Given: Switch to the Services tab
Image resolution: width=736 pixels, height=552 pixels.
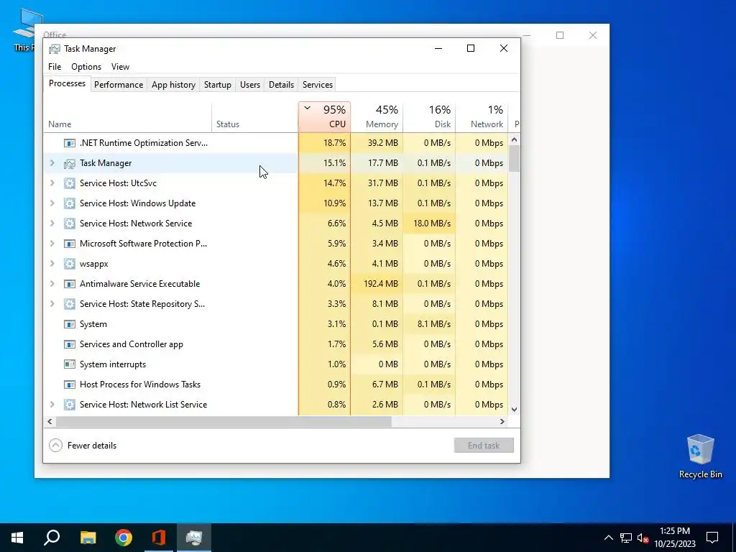Looking at the screenshot, I should click(x=317, y=85).
